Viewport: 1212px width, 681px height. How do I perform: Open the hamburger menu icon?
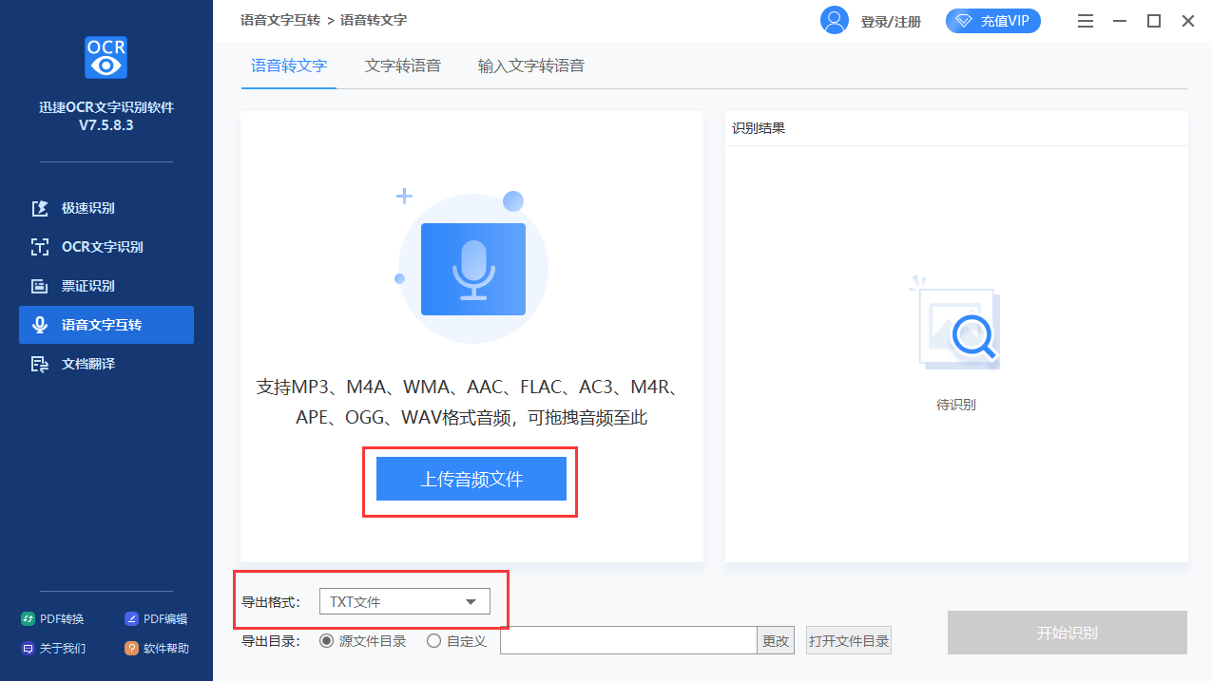(x=1086, y=21)
